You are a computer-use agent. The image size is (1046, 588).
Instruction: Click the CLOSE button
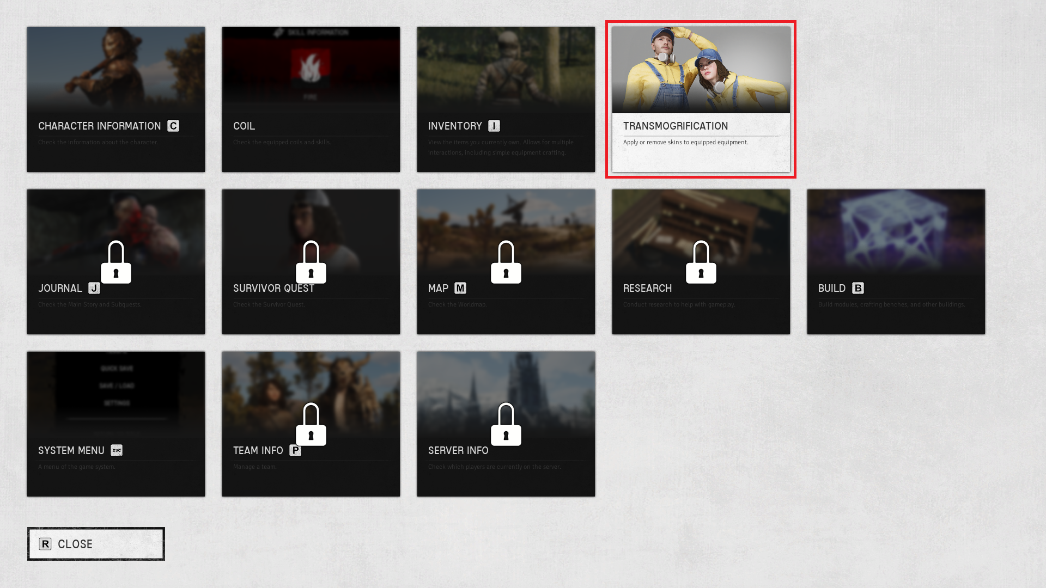tap(96, 544)
